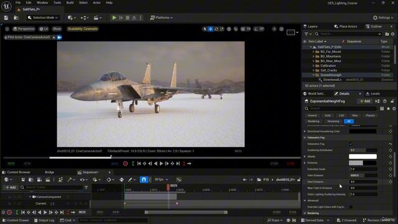
Task: Click the favorites star icon in Details
Action: 388,108
